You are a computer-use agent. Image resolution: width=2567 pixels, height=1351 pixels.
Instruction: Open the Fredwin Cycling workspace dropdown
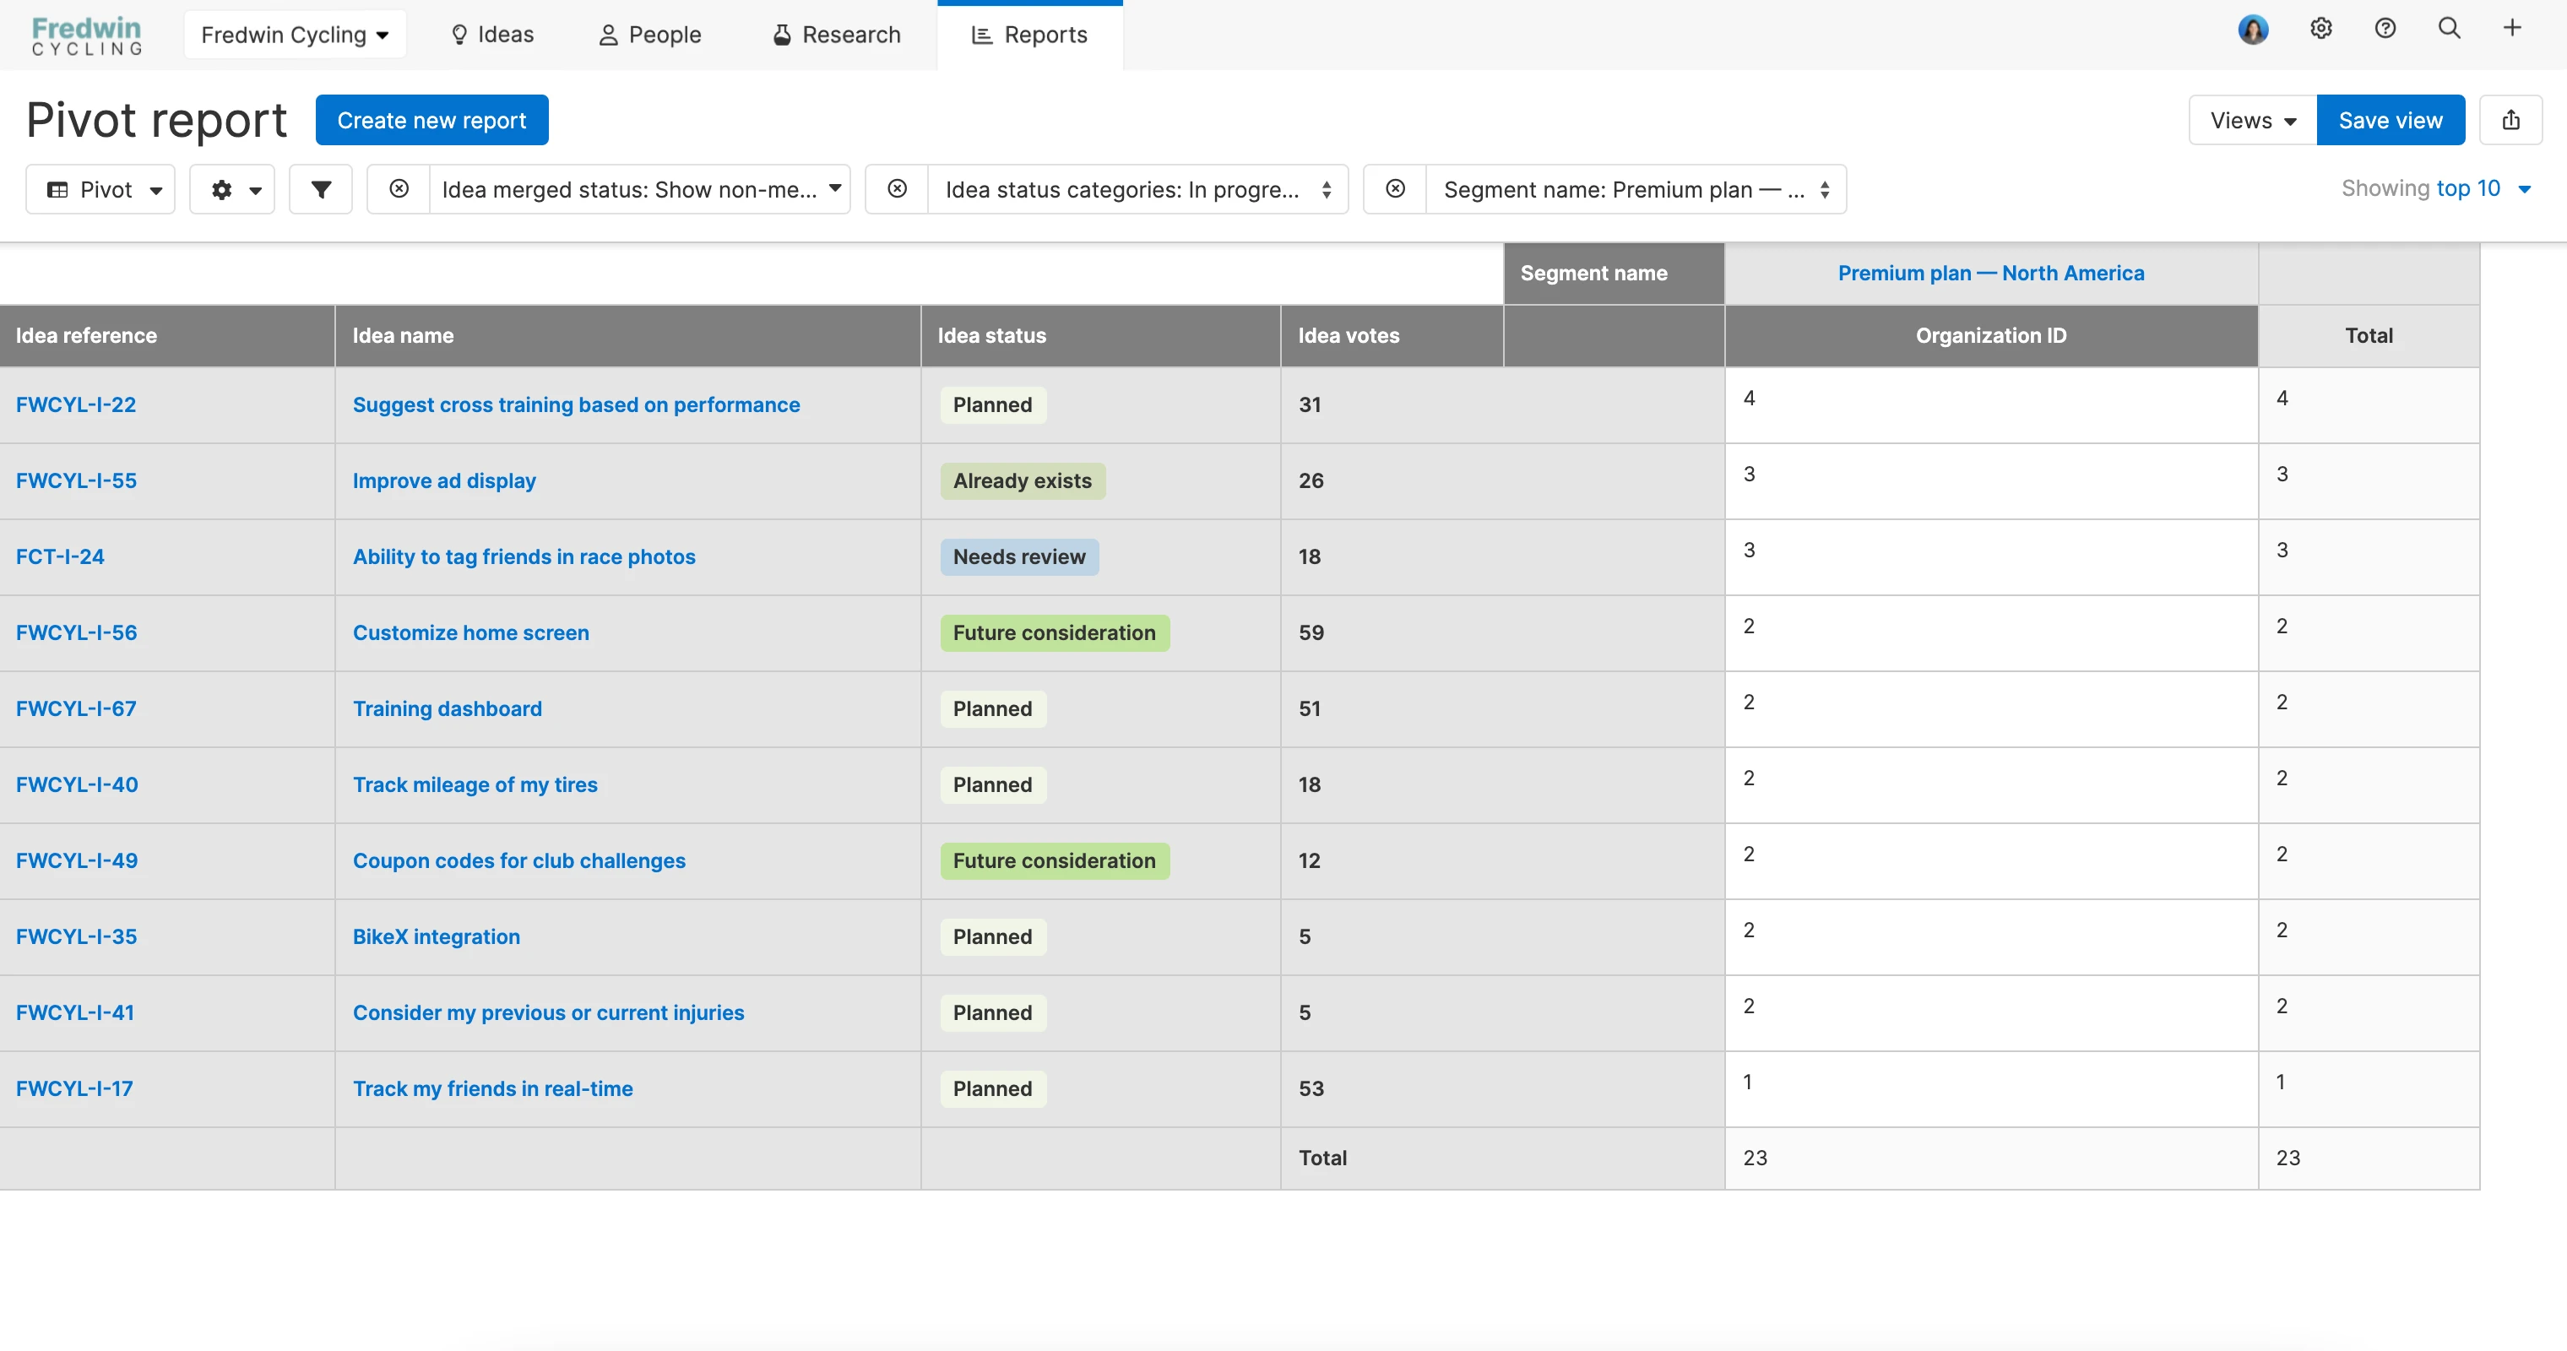(294, 35)
